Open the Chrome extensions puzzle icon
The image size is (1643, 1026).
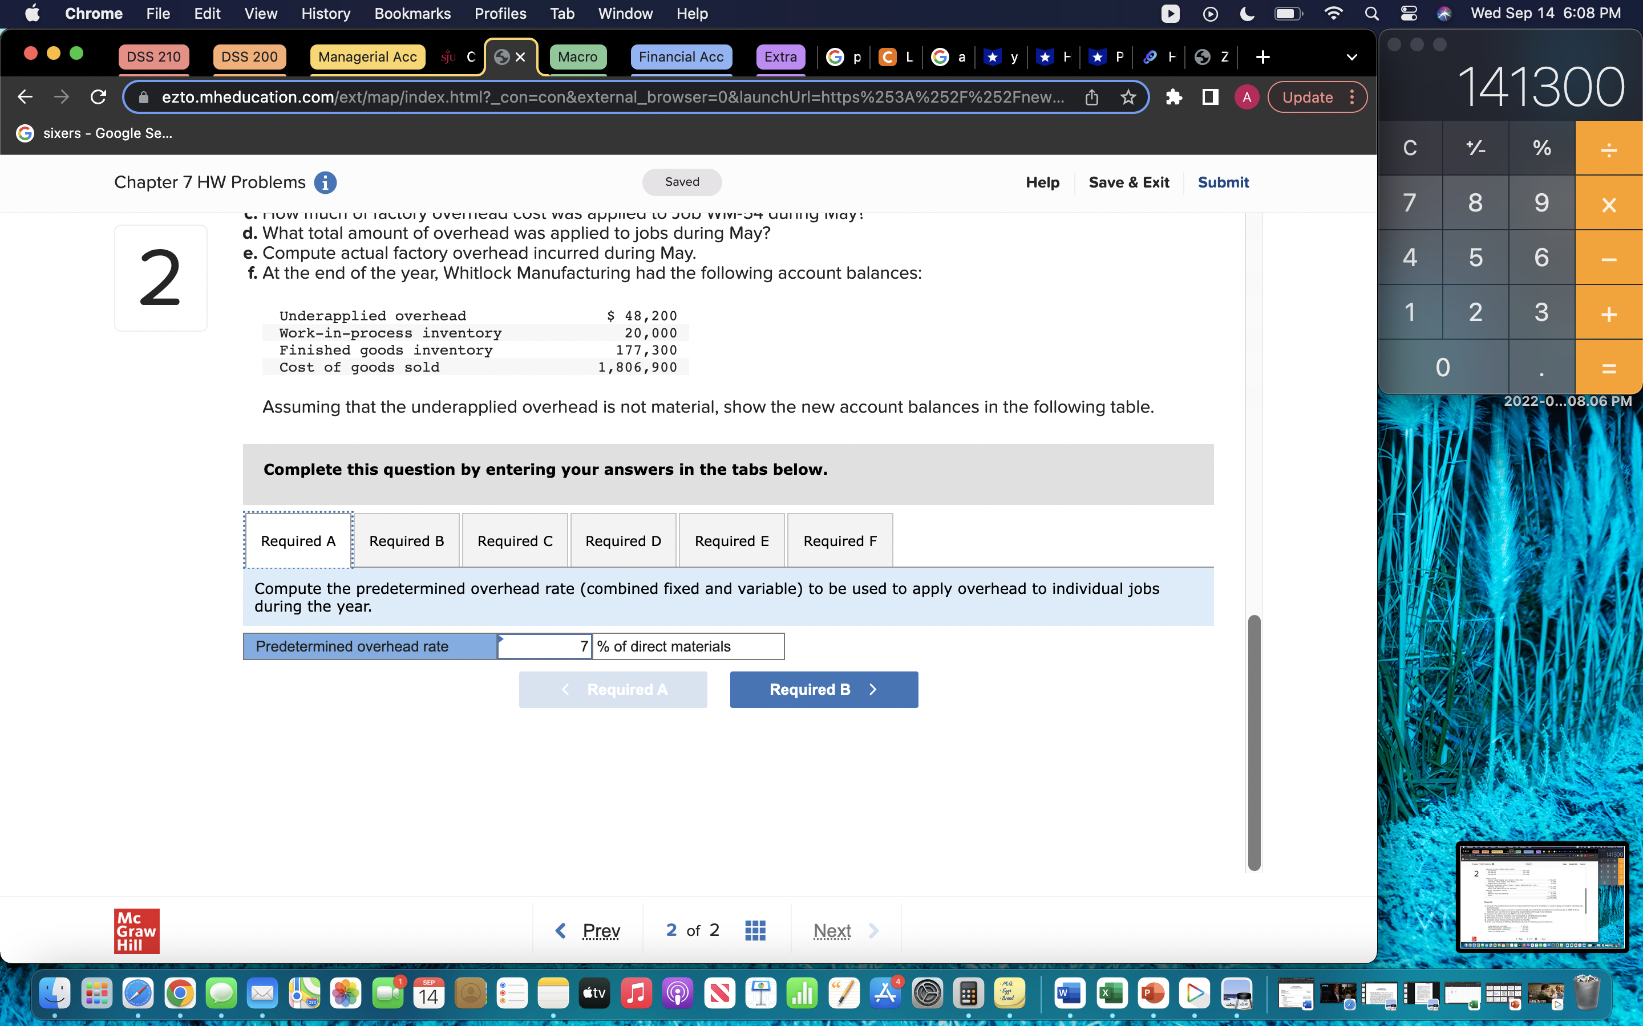[x=1174, y=97]
